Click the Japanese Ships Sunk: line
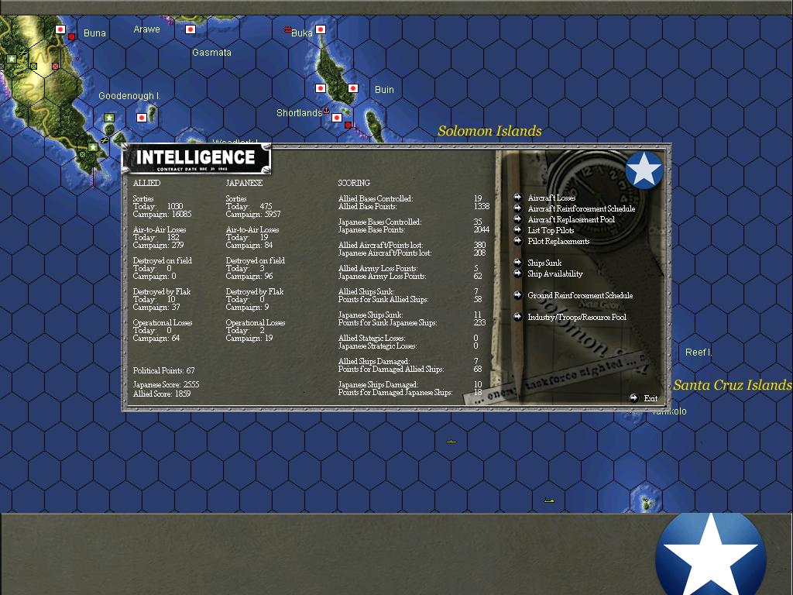Image resolution: width=793 pixels, height=595 pixels. pos(370,315)
